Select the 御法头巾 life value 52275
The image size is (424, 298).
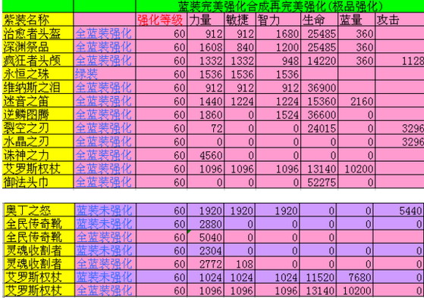point(319,182)
